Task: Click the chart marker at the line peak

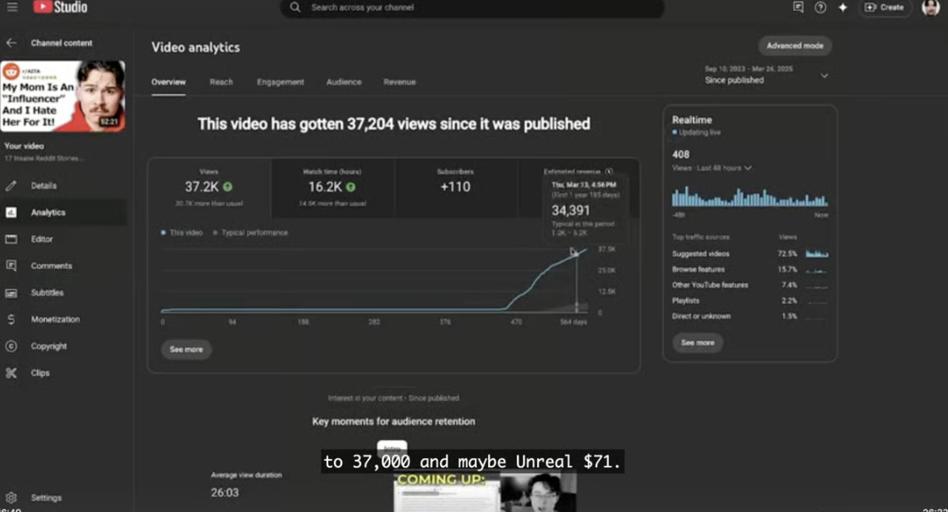Action: tap(576, 254)
